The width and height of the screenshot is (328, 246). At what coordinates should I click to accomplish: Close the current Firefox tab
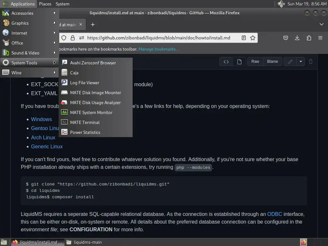(x=81, y=24)
